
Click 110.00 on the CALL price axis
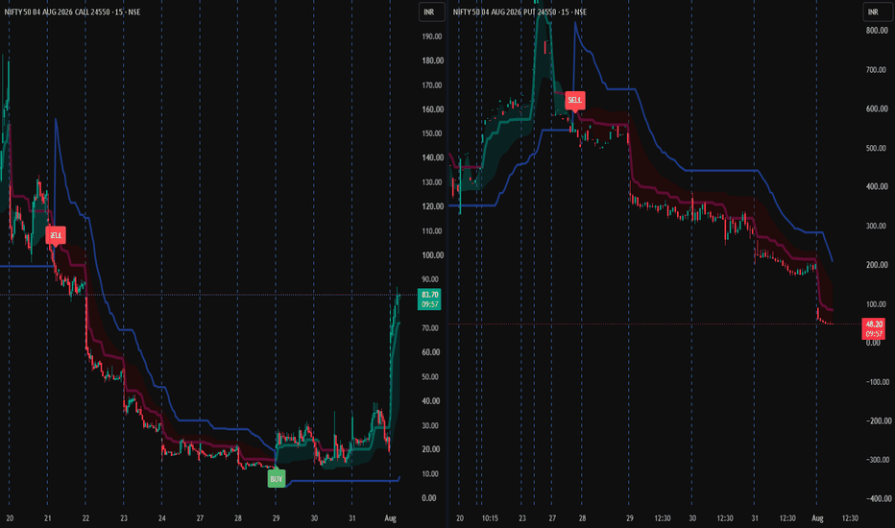[432, 231]
